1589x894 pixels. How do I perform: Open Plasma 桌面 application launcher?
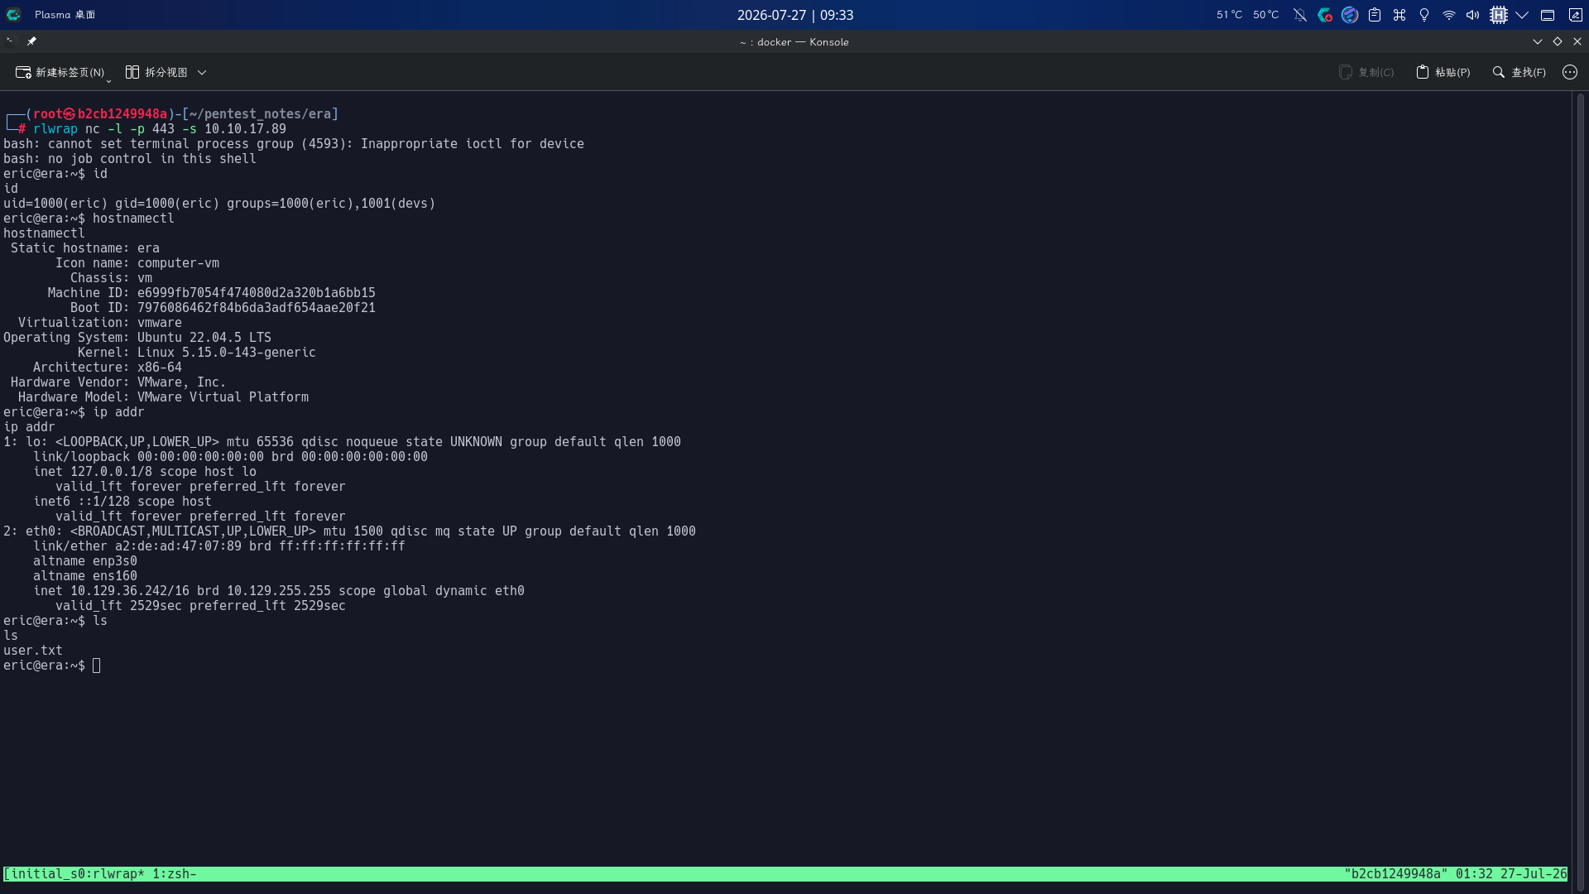coord(14,15)
